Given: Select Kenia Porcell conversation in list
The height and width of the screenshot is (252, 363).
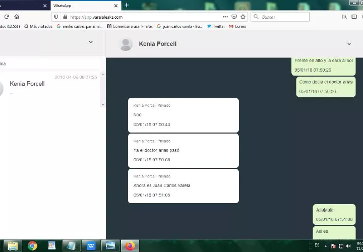Looking at the screenshot, I should tap(50, 86).
